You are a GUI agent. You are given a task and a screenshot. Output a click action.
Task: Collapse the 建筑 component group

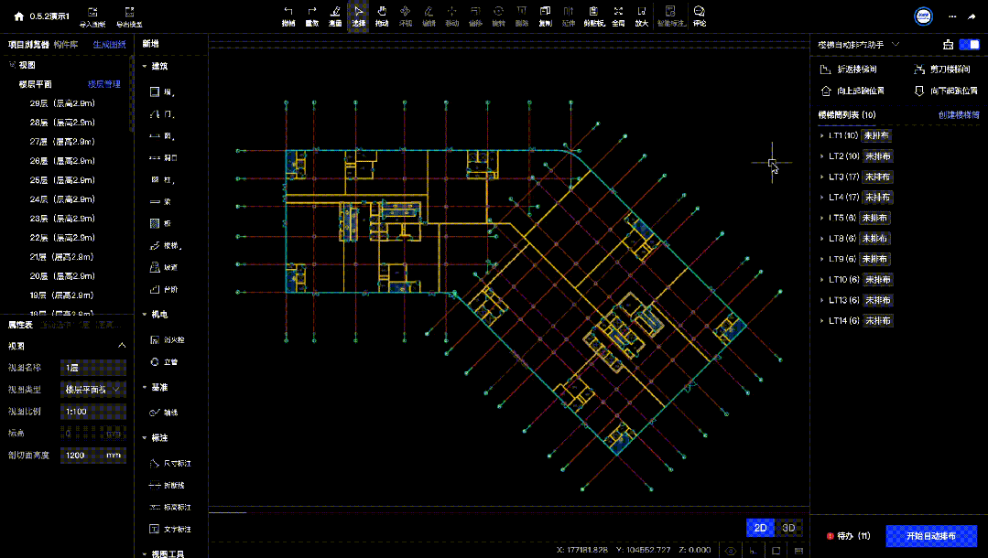click(x=145, y=66)
